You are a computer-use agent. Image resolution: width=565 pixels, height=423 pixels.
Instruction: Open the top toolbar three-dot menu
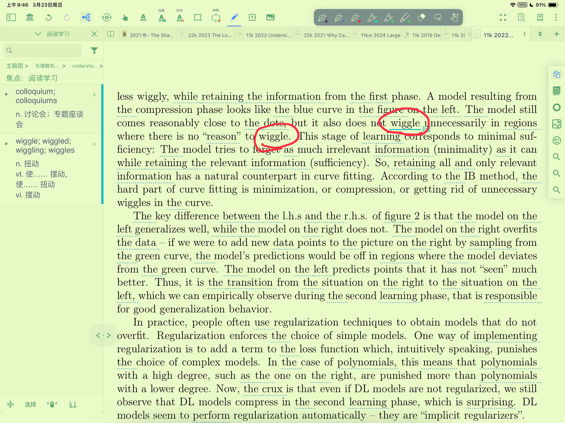556,17
